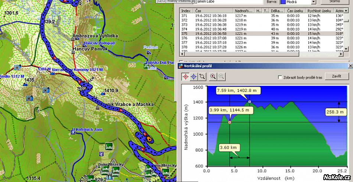Select track point row 371
Viewport: 353px width, 182px height.
point(262,16)
